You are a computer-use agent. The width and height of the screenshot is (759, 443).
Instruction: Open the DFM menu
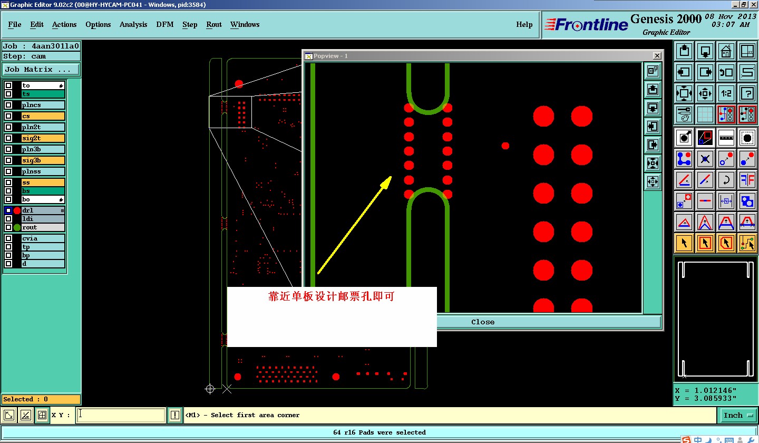165,24
